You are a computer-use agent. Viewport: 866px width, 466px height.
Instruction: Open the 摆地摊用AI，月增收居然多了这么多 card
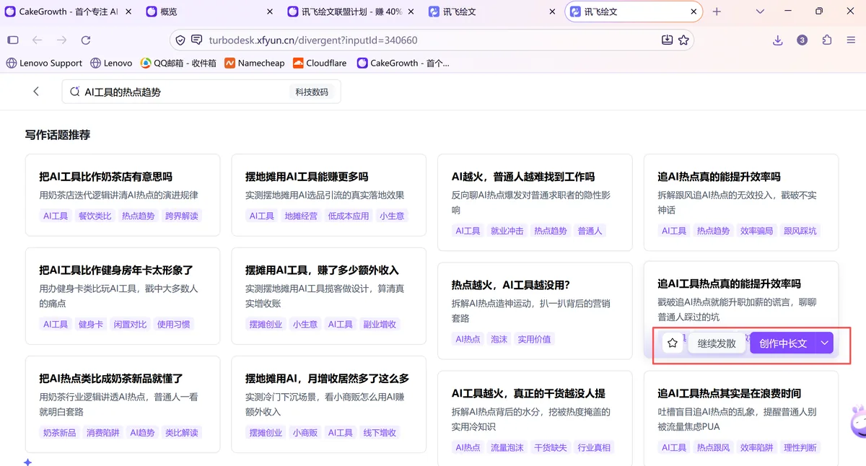point(328,404)
